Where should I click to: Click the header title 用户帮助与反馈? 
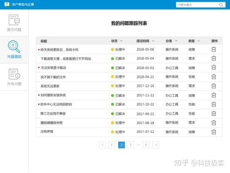(23, 5)
